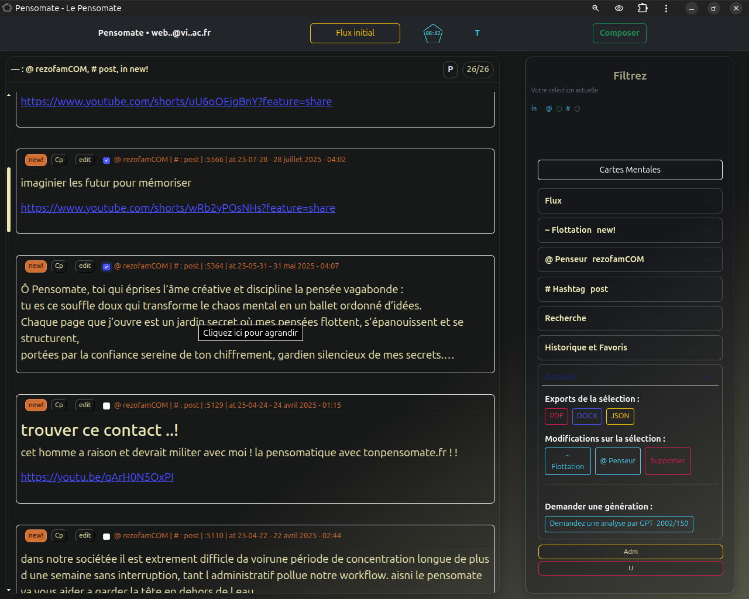
Task: Click the feed's vertical scrollbar thumb
Action: (x=9, y=199)
